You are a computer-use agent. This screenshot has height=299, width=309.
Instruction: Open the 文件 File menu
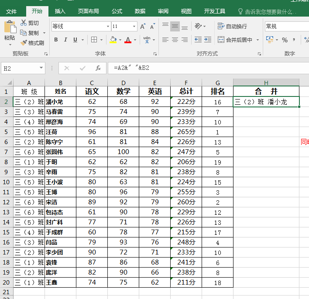coord(11,11)
